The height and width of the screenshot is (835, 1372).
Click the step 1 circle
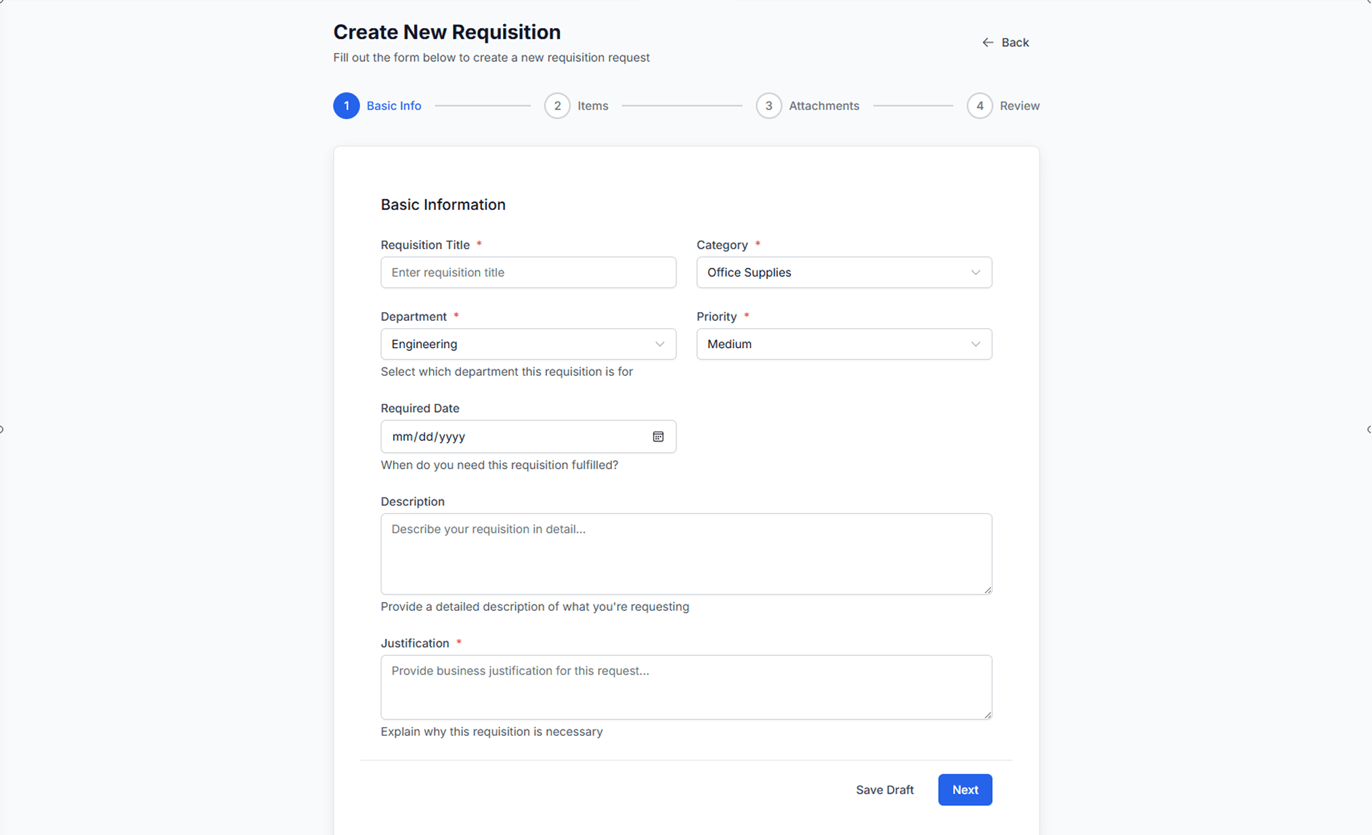[347, 106]
